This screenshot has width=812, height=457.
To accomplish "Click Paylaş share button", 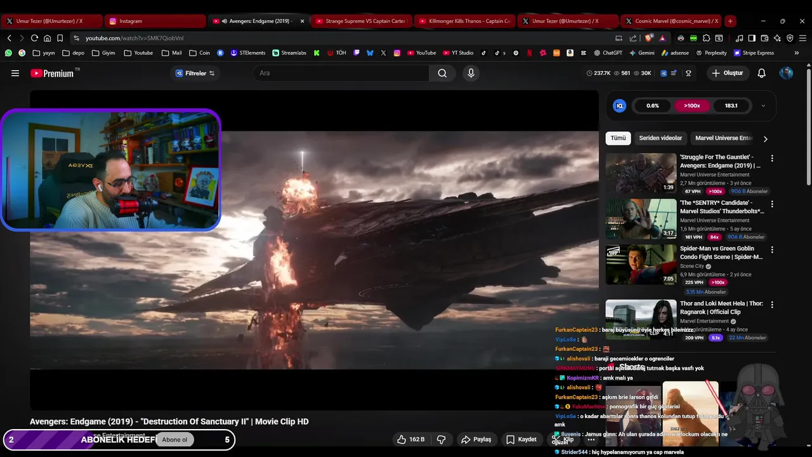I will click(476, 439).
